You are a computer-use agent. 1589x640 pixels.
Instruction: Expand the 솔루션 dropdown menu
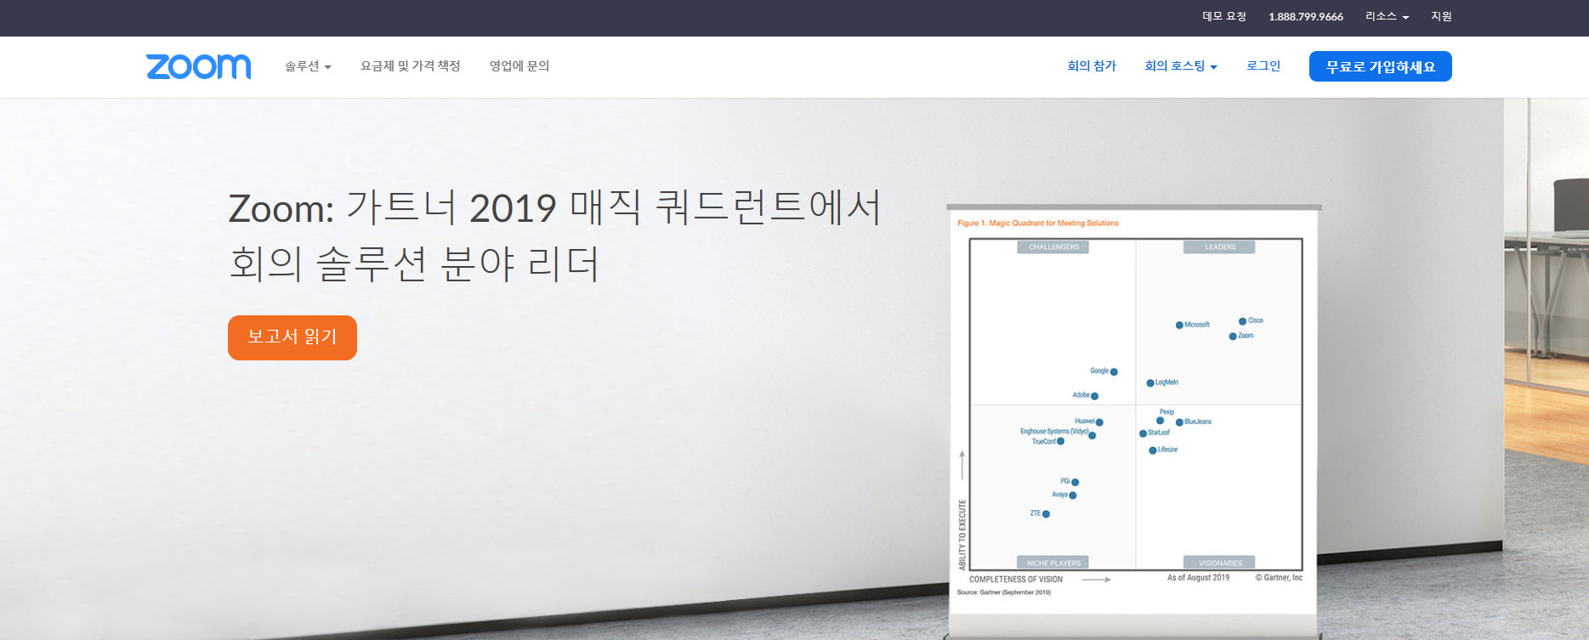308,66
